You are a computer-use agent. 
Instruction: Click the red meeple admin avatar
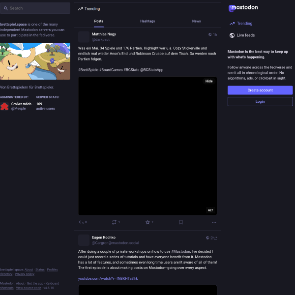pyautogui.click(x=4, y=106)
